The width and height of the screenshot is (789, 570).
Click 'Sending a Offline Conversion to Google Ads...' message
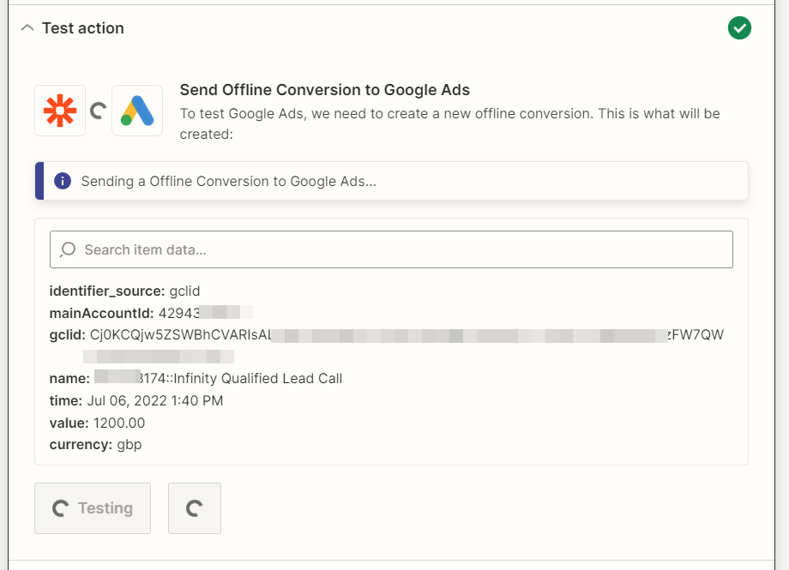pyautogui.click(x=228, y=181)
